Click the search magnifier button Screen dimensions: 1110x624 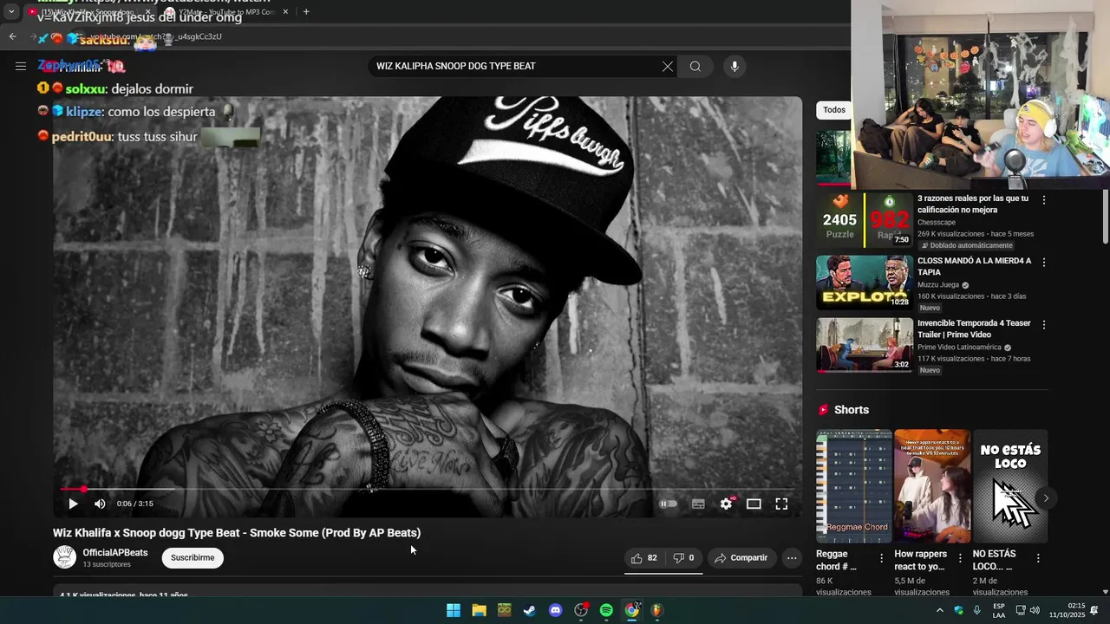[695, 66]
